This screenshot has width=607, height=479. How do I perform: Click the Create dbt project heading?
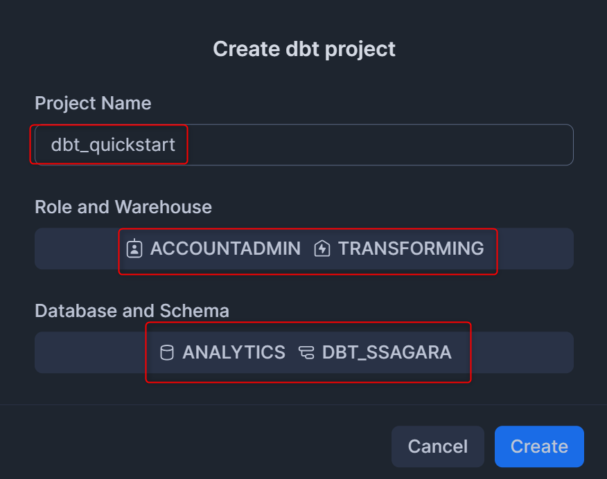[x=304, y=49]
